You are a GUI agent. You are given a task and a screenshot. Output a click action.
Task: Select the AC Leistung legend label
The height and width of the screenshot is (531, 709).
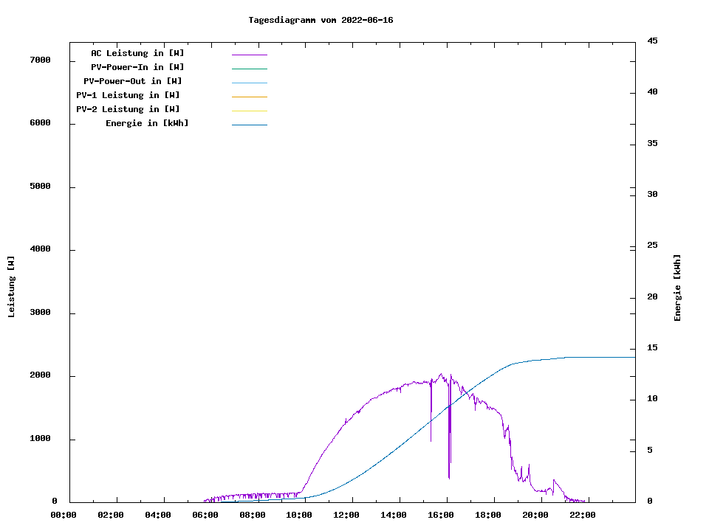(x=137, y=53)
